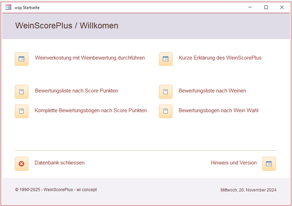Screen dimensions: 292x206
Task: Click the wsp Startseite window icon
Action: (8, 7)
